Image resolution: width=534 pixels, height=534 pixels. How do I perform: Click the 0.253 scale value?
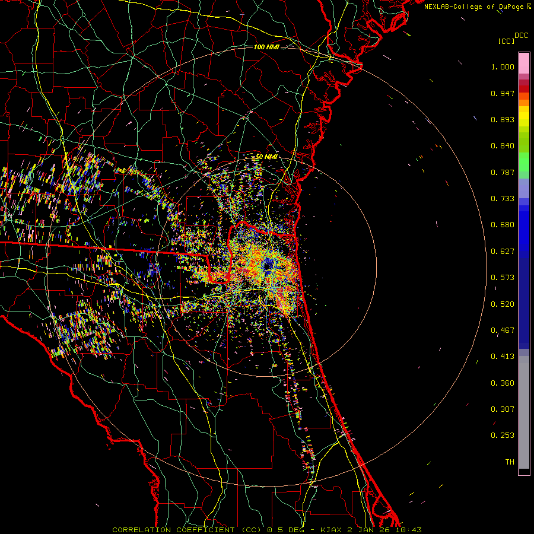click(x=503, y=436)
